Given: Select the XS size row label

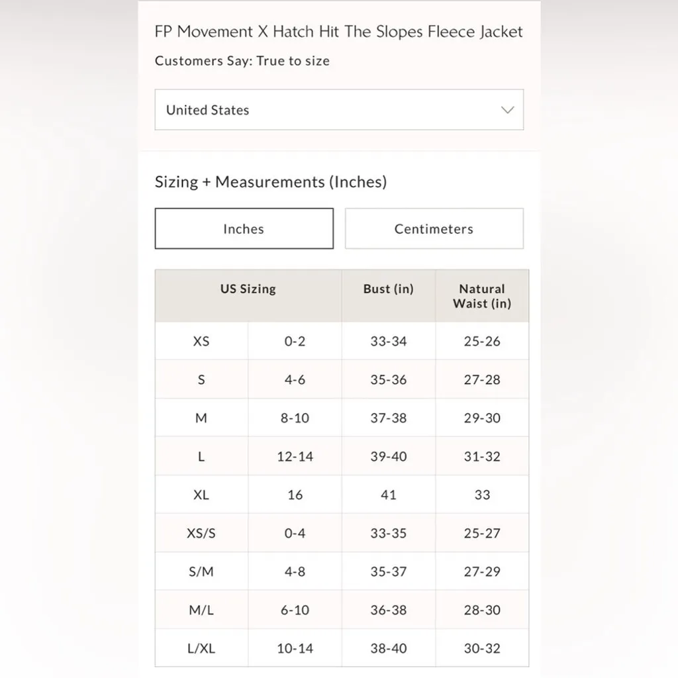Looking at the screenshot, I should pyautogui.click(x=201, y=342).
